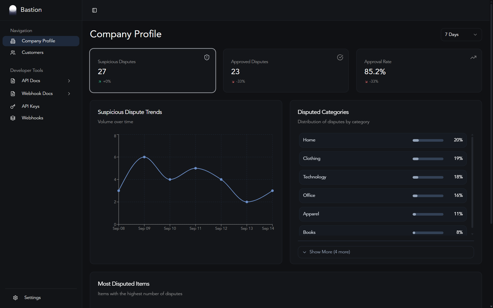Click the Webhooks layers icon
The height and width of the screenshot is (308, 493).
13,118
